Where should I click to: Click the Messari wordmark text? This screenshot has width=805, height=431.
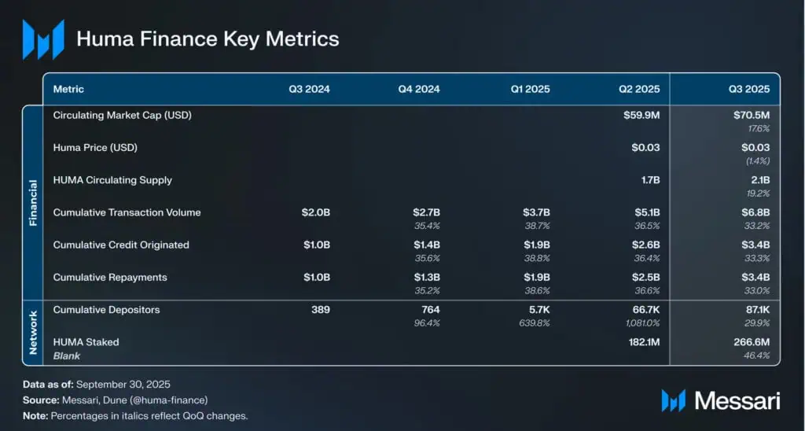(x=738, y=400)
